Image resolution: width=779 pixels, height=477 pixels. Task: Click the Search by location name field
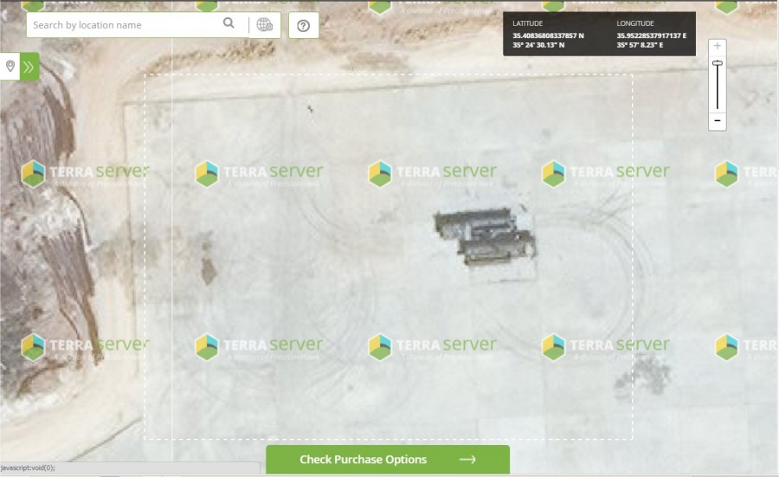(124, 25)
